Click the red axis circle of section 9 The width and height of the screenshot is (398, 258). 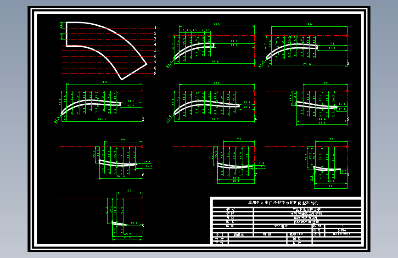(142, 198)
